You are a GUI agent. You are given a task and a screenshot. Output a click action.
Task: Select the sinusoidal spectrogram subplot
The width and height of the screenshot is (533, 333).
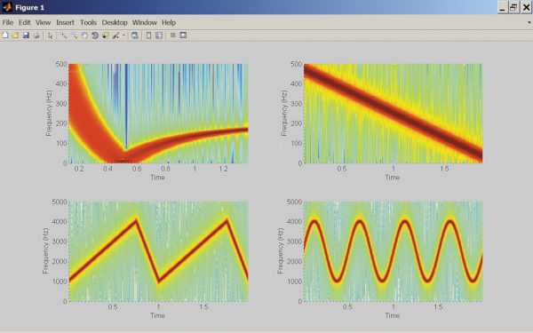point(393,251)
